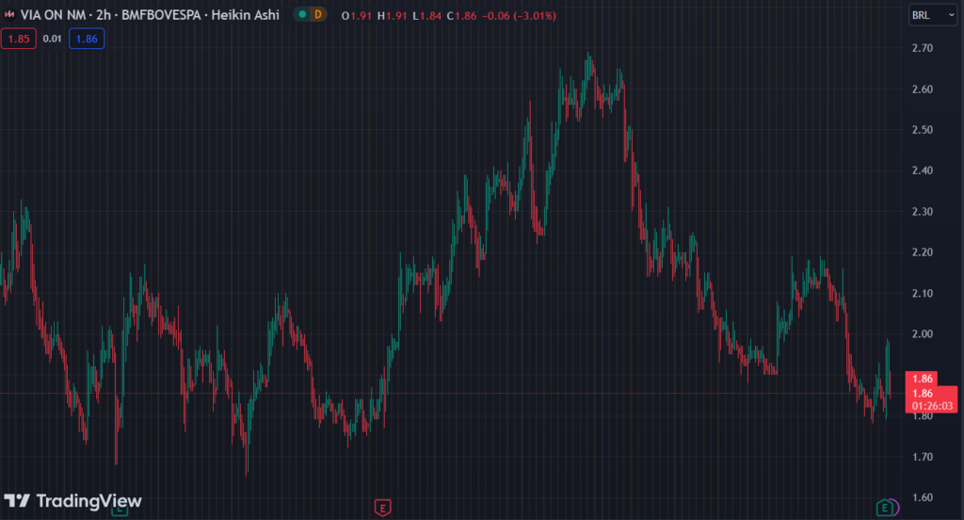Click the red E earnings marker
The height and width of the screenshot is (520, 964).
point(382,508)
